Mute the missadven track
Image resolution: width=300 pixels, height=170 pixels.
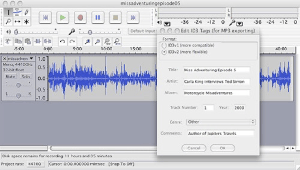pos(10,77)
